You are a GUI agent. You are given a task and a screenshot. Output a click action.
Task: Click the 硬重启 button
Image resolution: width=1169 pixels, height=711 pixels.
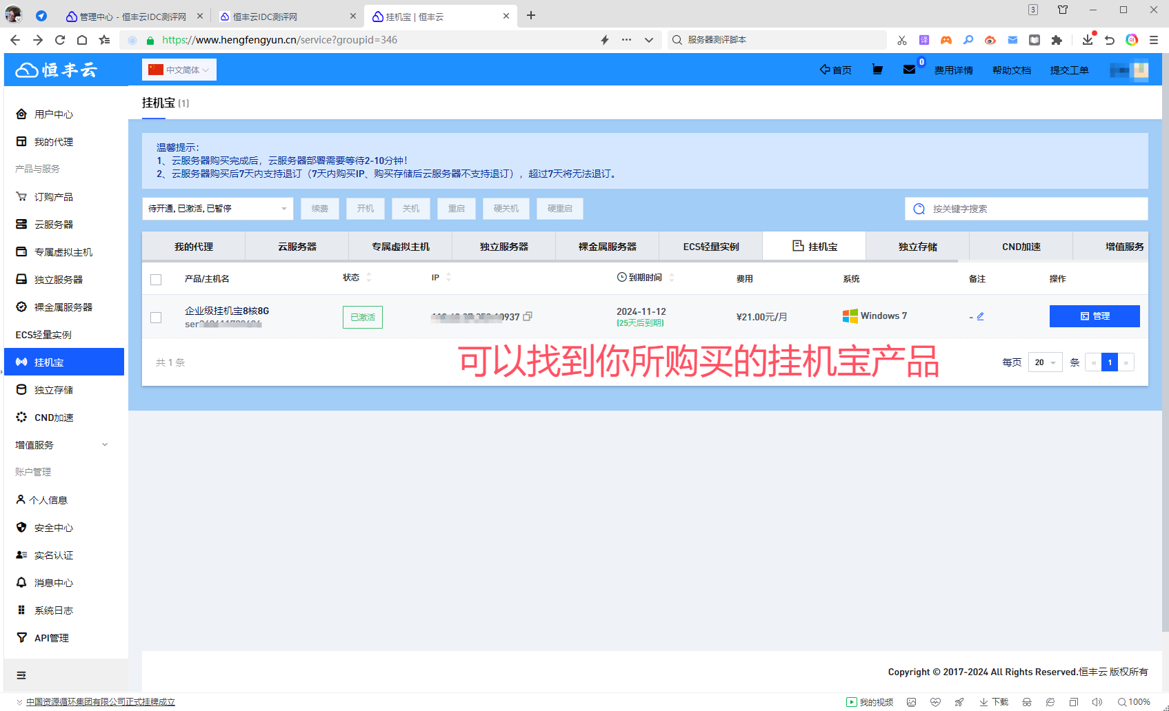coord(560,209)
